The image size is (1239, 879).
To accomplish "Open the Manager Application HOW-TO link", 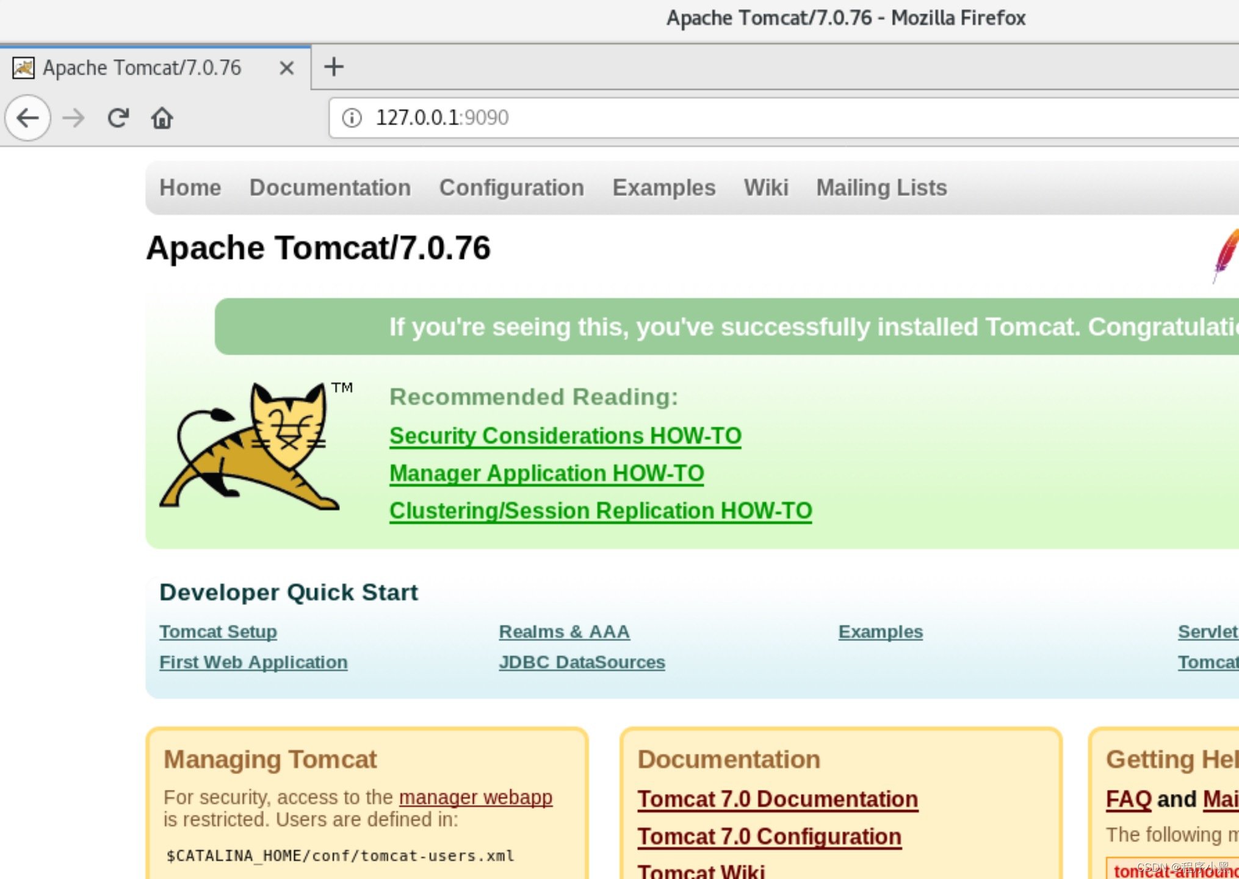I will coord(546,473).
